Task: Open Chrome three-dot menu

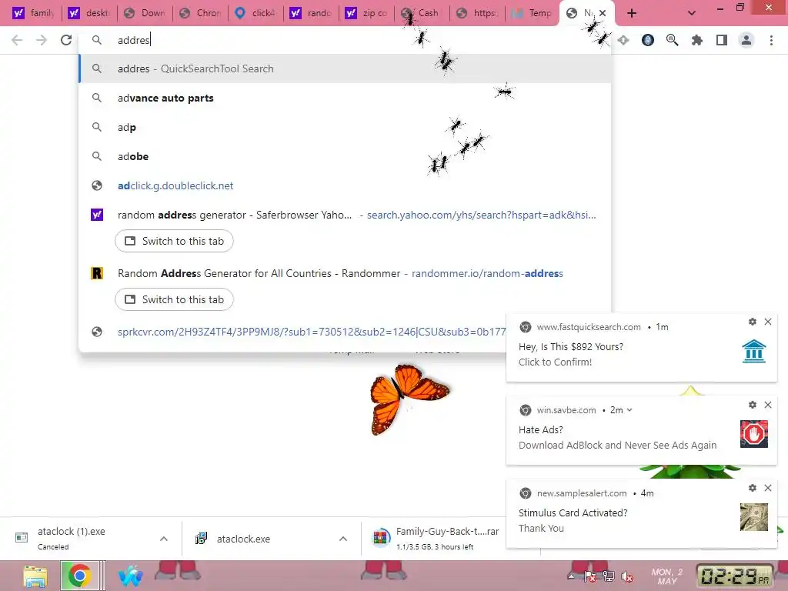Action: click(x=771, y=40)
